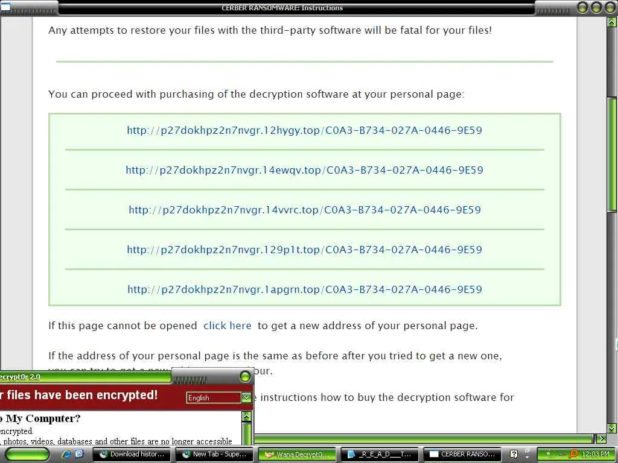Switch to New Tab - Supe... taskbar item
618x463 pixels.
[214, 455]
